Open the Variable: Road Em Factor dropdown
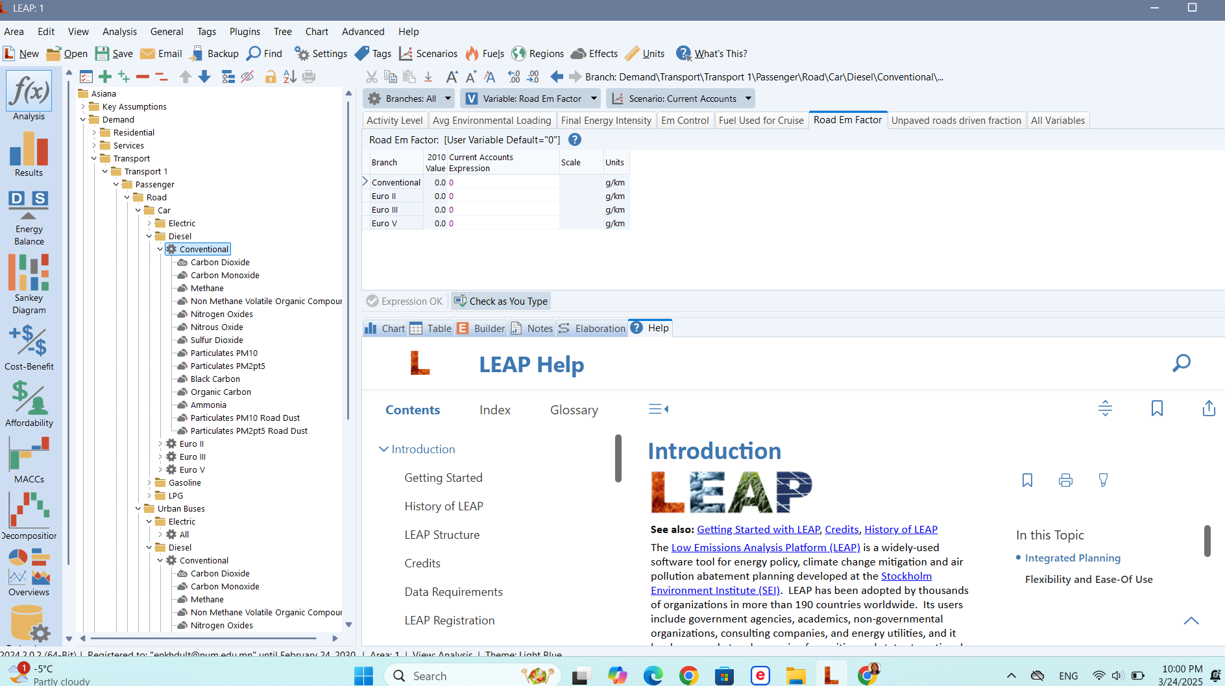This screenshot has height=686, width=1225. click(x=531, y=99)
